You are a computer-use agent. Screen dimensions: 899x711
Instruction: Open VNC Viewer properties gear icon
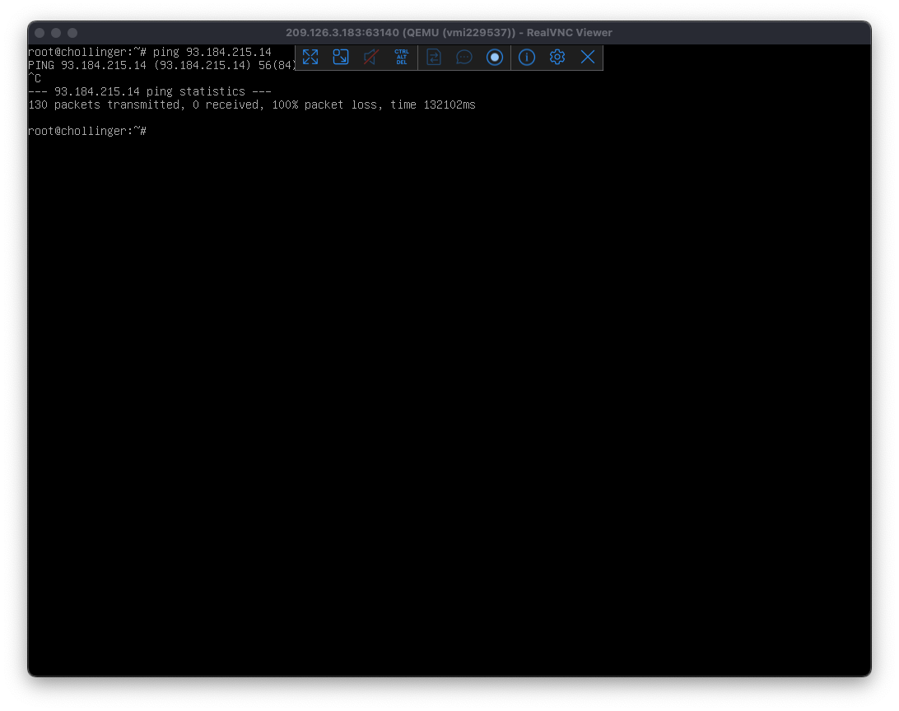(557, 58)
